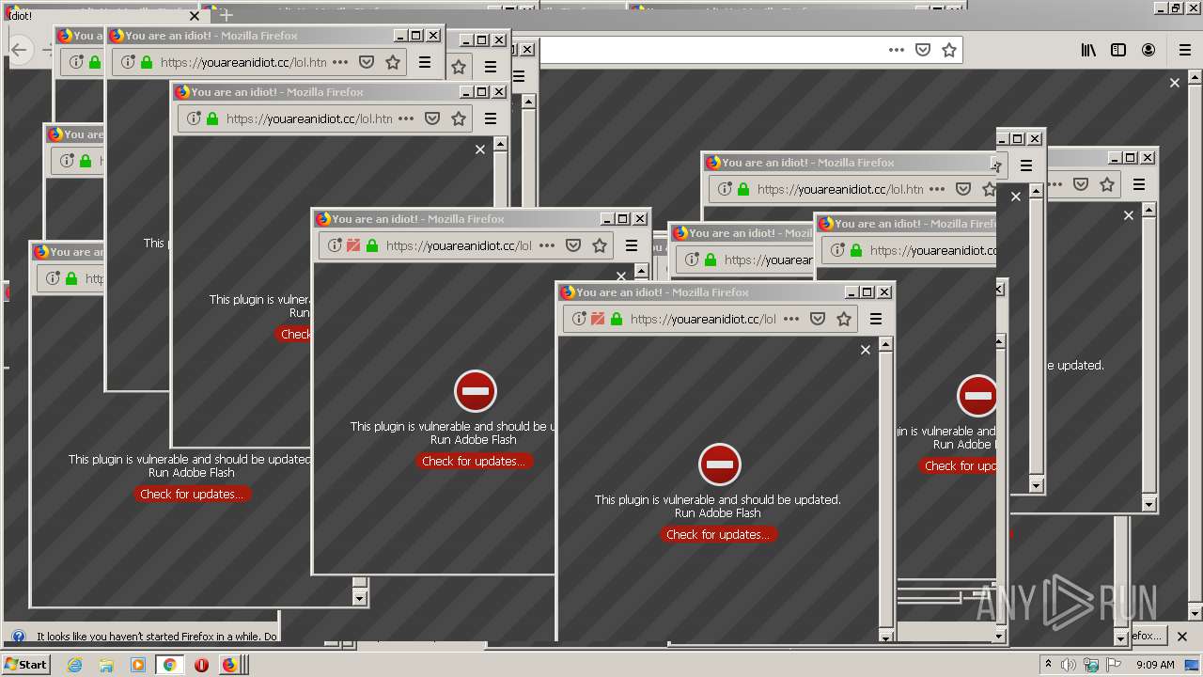This screenshot has width=1203, height=677.
Task: Click taskbar clock showing 9:09 AM
Action: (x=1155, y=665)
